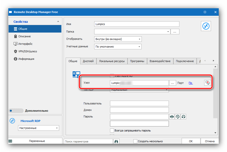Open the VPN/SSH/шлюз section
Viewport: 227px width, 152px height.
[x=28, y=51]
